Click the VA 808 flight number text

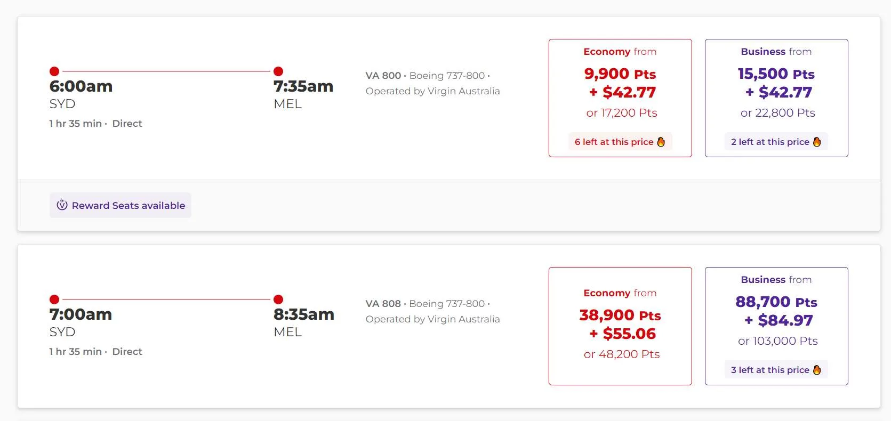[383, 304]
